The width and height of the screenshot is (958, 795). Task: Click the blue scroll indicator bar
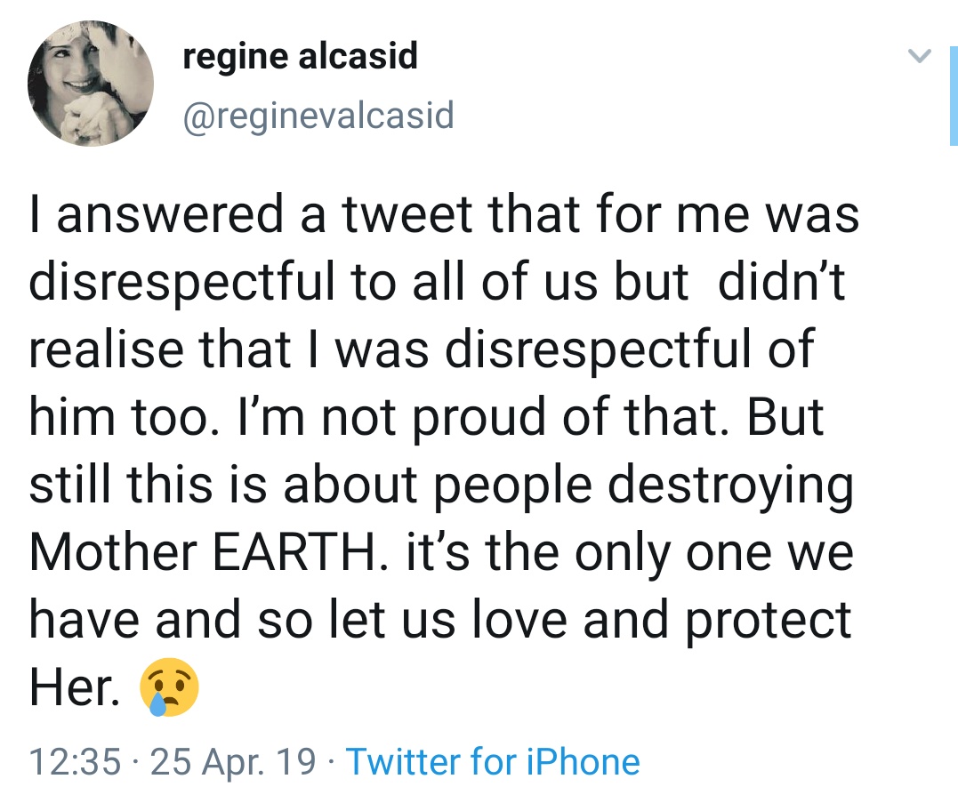tap(953, 96)
